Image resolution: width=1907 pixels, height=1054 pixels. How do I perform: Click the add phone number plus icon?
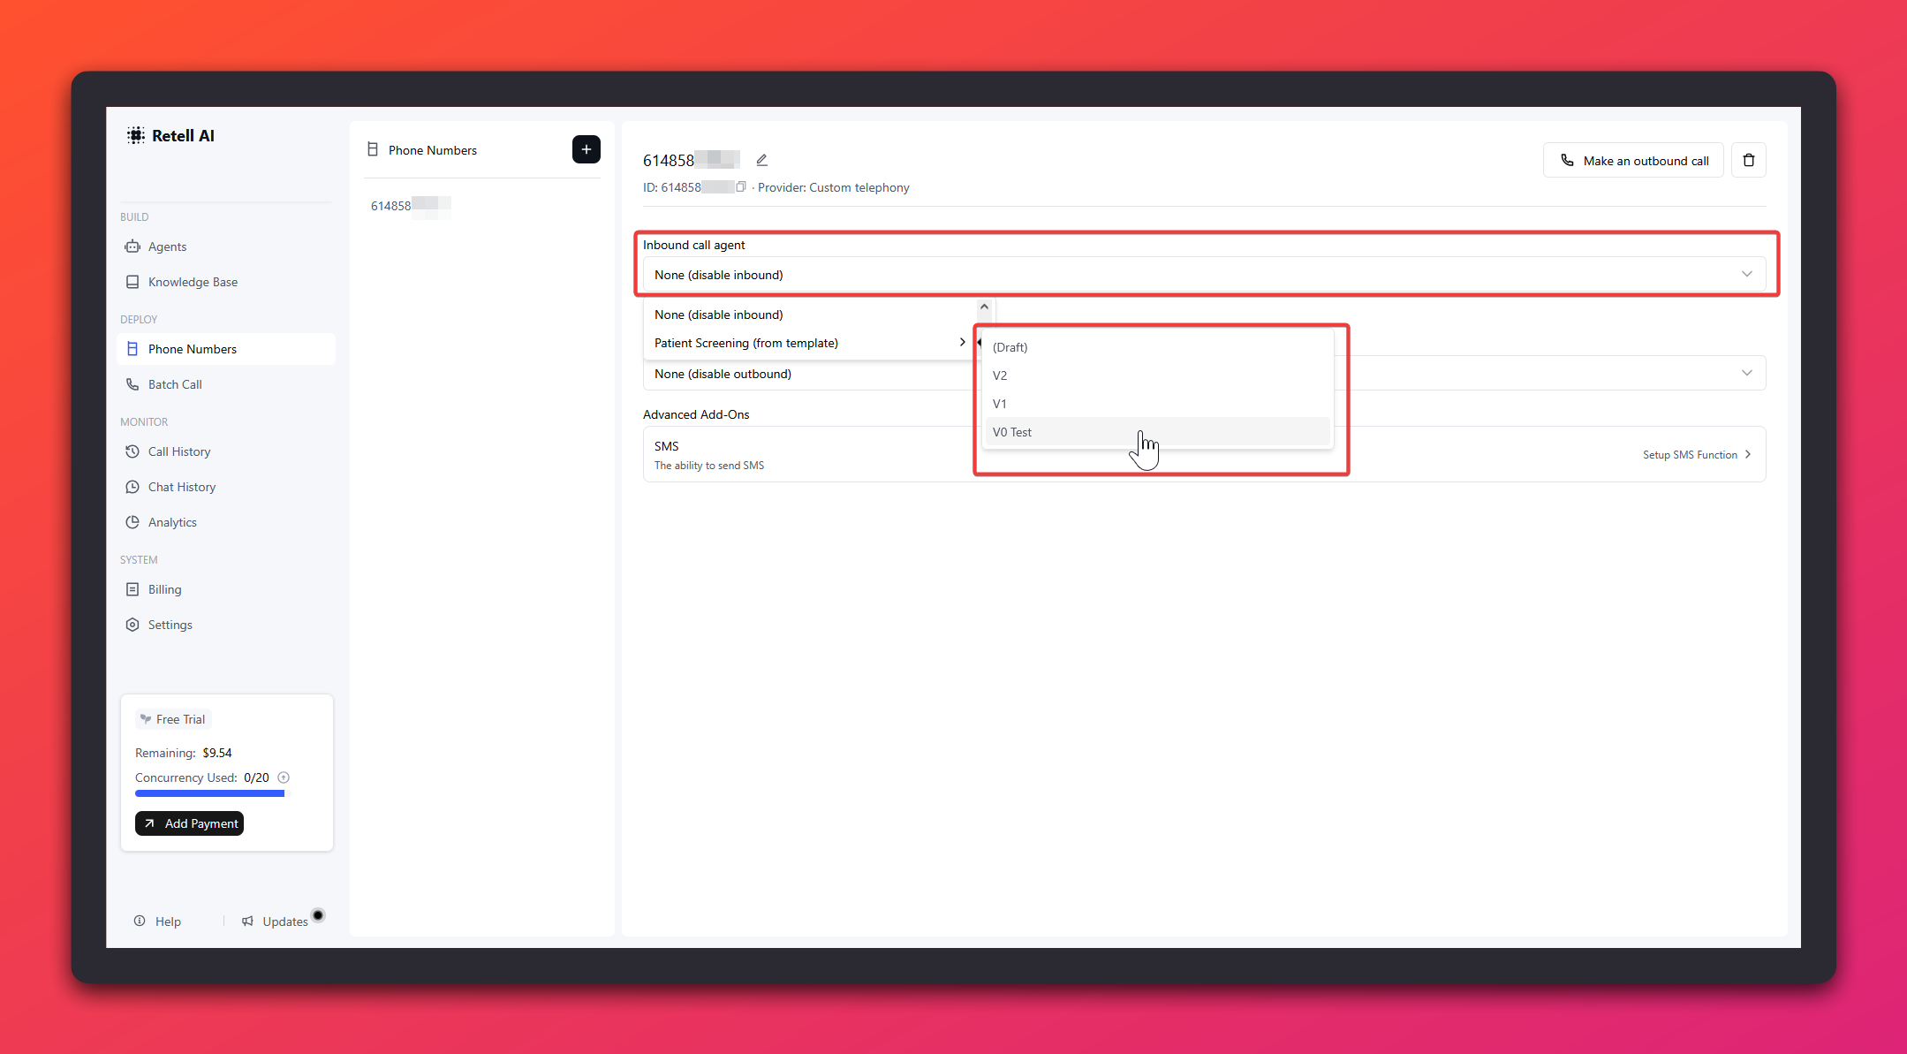tap(586, 149)
